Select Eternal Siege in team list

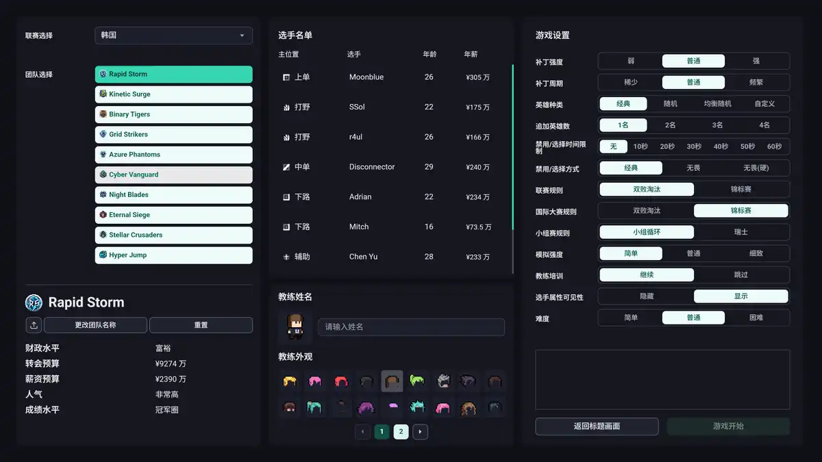coord(173,215)
